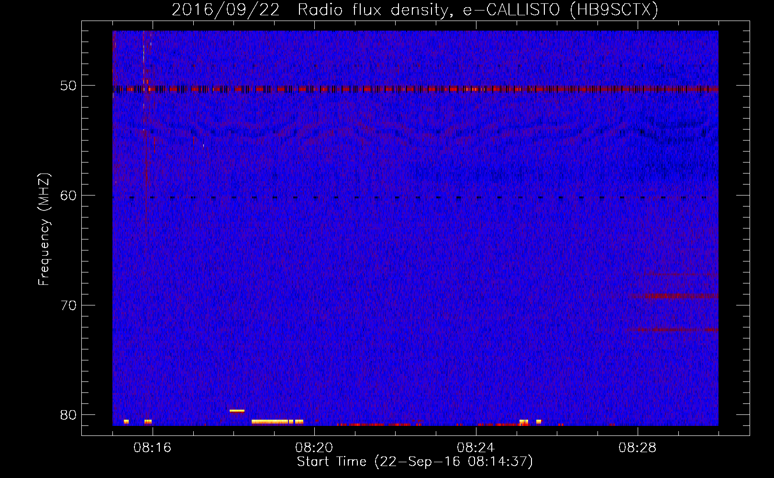Click the short yellow burst just above 80 MHz
This screenshot has height=478, width=774.
[x=237, y=411]
